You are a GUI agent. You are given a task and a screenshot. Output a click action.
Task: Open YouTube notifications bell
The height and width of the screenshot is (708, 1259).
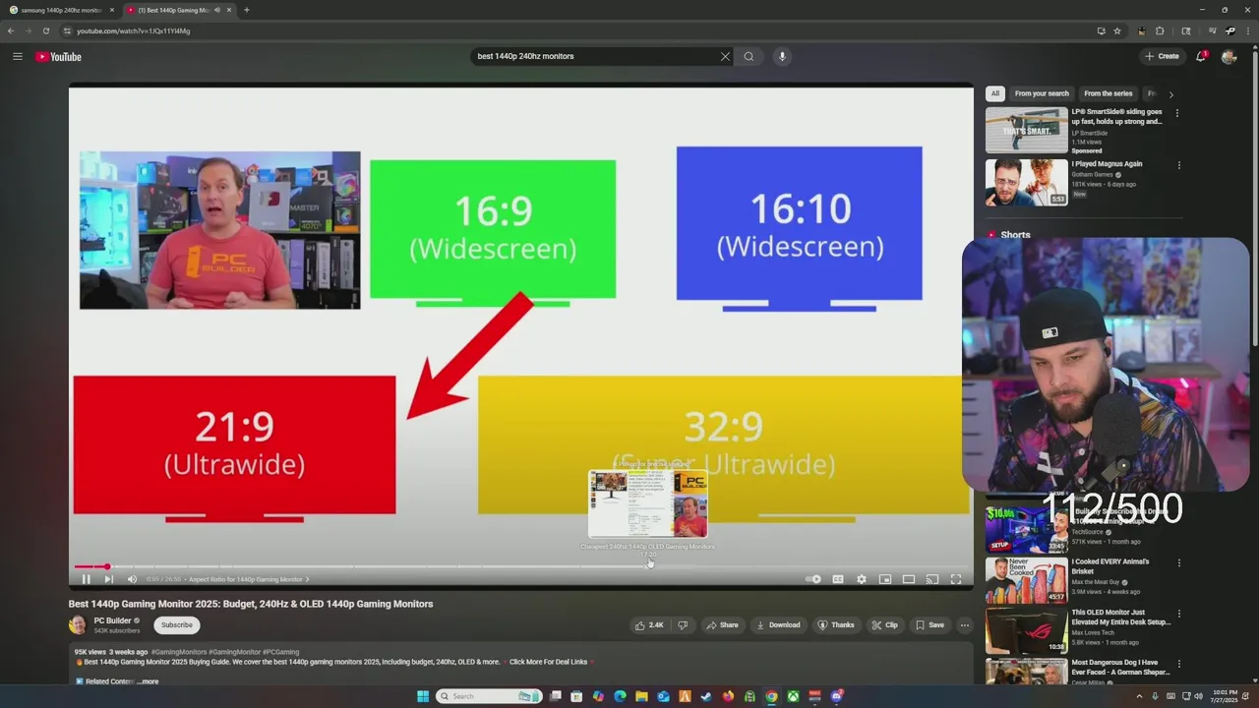[1201, 56]
